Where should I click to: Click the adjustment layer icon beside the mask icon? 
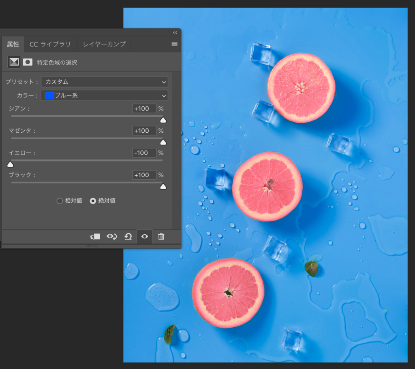[x=14, y=62]
